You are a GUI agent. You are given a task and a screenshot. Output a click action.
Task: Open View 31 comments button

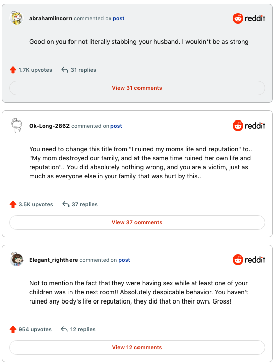(x=137, y=88)
